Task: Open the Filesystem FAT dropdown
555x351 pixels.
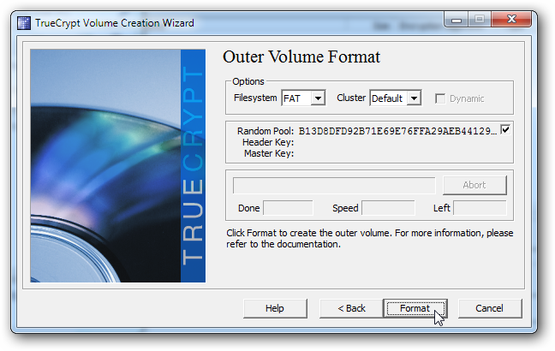Action: click(303, 98)
